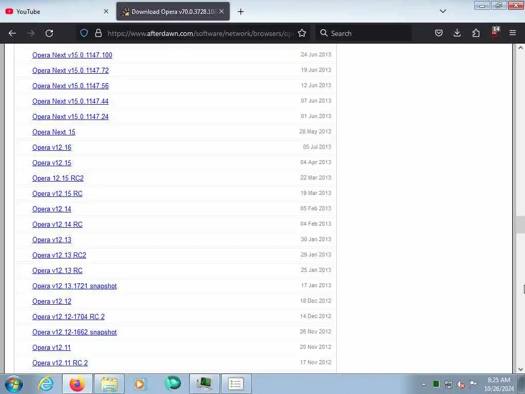Screen dimensions: 525x394
Task: Click the address bar URL
Action: pyautogui.click(x=200, y=33)
